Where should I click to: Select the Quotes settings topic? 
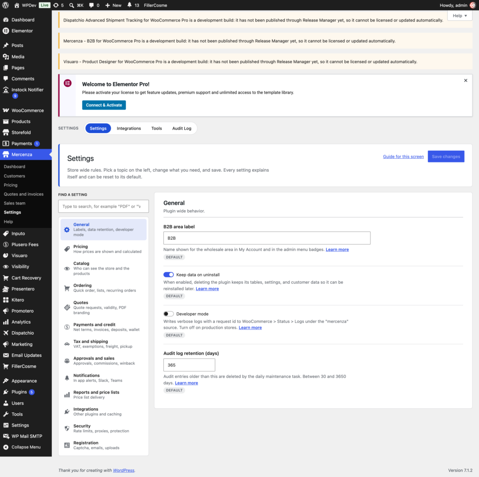[103, 308]
